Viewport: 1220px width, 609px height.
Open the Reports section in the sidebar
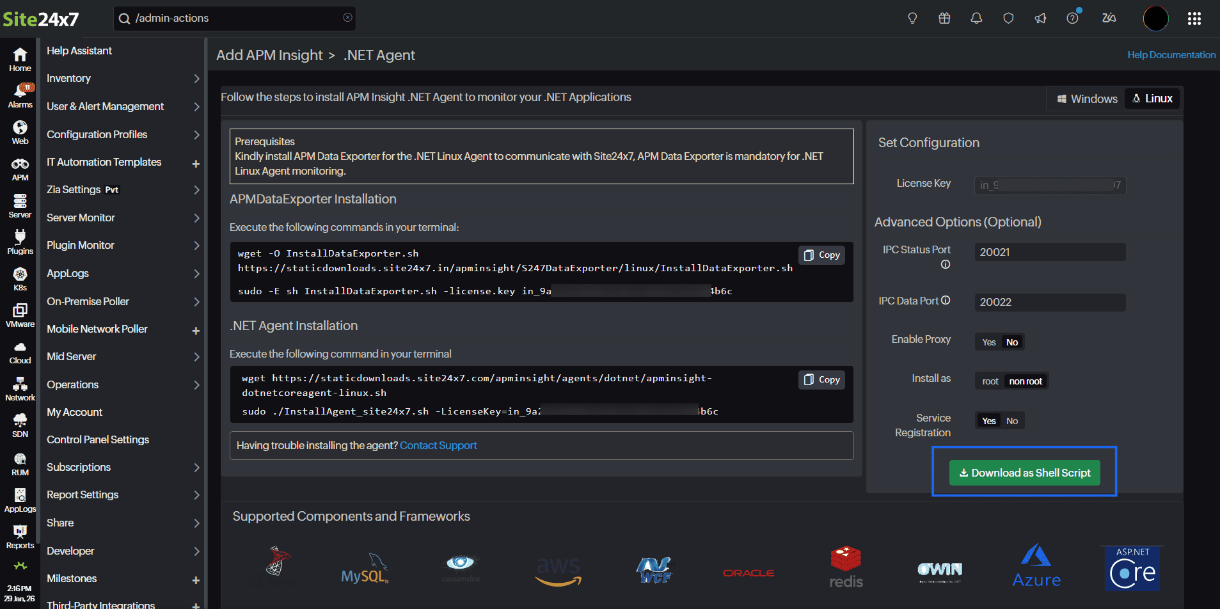pos(19,535)
